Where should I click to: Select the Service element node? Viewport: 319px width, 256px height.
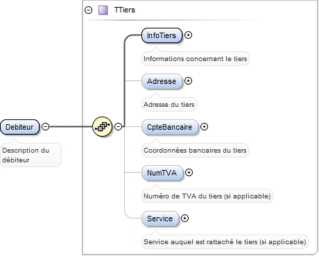160,219
